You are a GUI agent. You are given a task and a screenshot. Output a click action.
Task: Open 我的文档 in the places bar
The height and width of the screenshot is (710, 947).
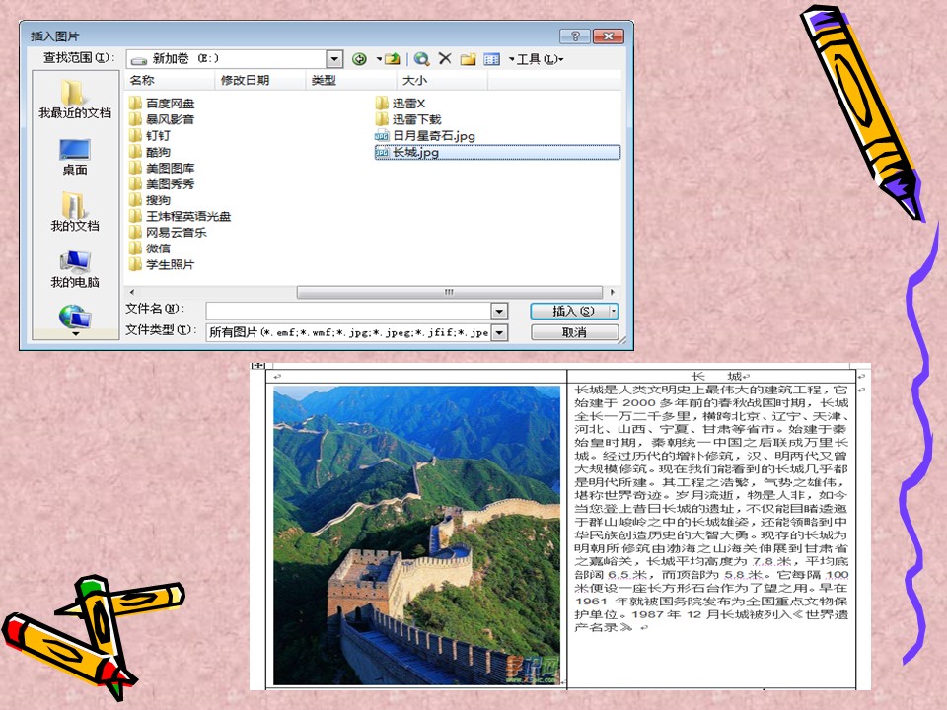(x=75, y=212)
